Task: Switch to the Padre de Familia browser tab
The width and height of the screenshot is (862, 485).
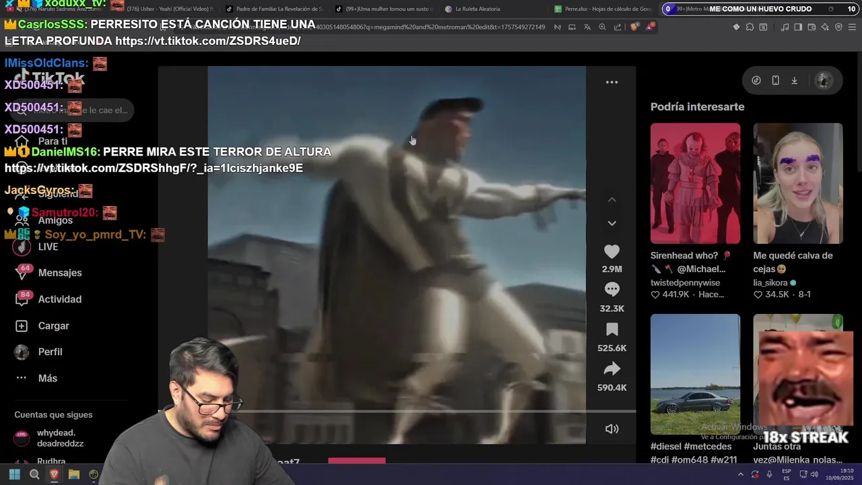Action: click(273, 9)
